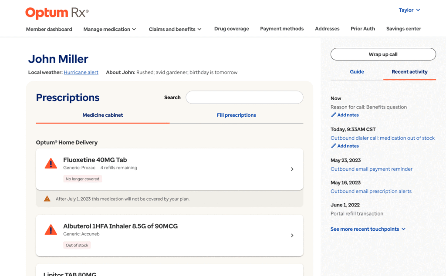Click the warning icon on Fluoxetine 40MG Tab
Image resolution: width=446 pixels, height=276 pixels.
[51, 164]
